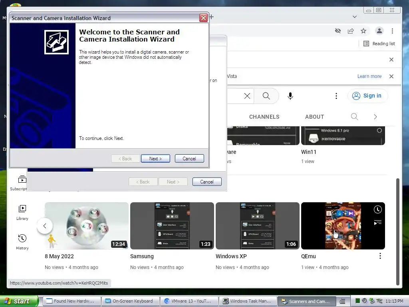Dismiss the upper notification bar

(x=391, y=60)
